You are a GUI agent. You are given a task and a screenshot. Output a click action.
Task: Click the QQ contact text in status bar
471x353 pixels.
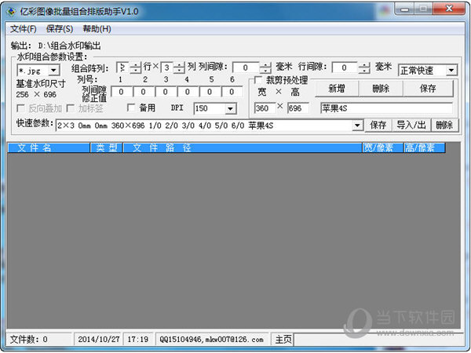(211, 340)
